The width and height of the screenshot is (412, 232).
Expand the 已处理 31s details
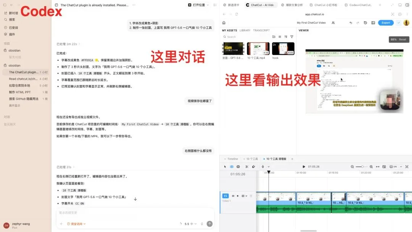click(x=66, y=167)
